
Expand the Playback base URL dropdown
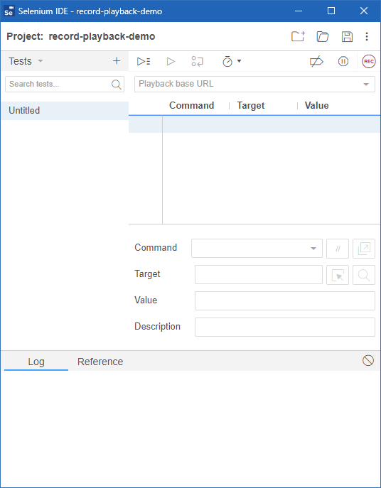[366, 84]
